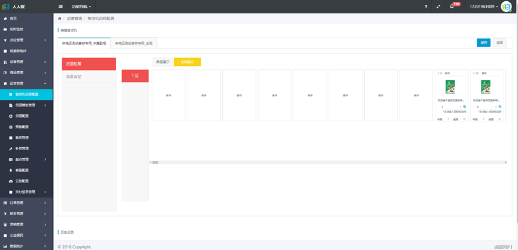Image resolution: width=518 pixels, height=250 pixels.
Task: Click the 货道模板管理 file icon
Action: (x=11, y=105)
